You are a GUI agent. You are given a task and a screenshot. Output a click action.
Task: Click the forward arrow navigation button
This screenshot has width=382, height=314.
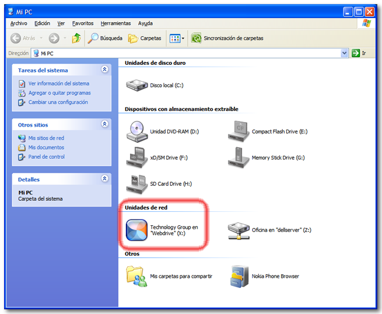[54, 39]
